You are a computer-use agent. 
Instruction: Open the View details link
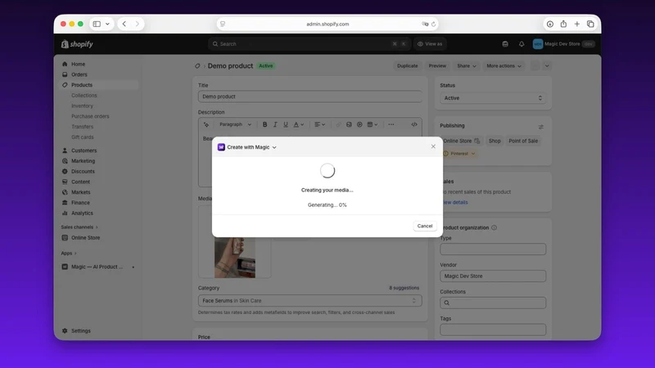(x=454, y=202)
